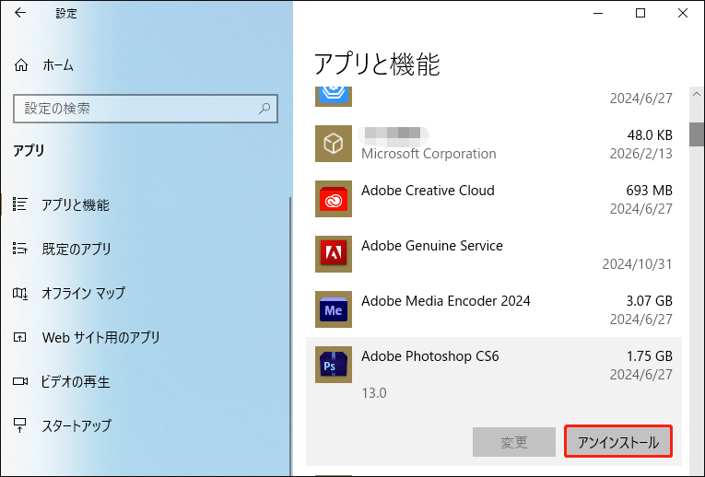Select the Adobe Genuine Service entry name
Viewport: 705px width, 477px height.
pyautogui.click(x=432, y=246)
